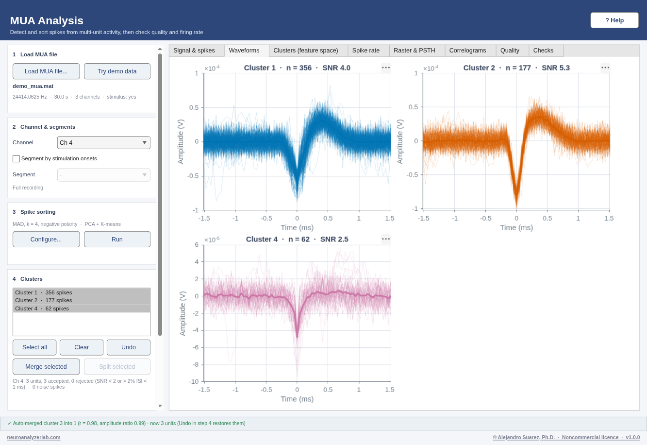The image size is (647, 445).
Task: Click Cluster 2 n = 177 SNR 5.3 title
Action: click(x=516, y=68)
